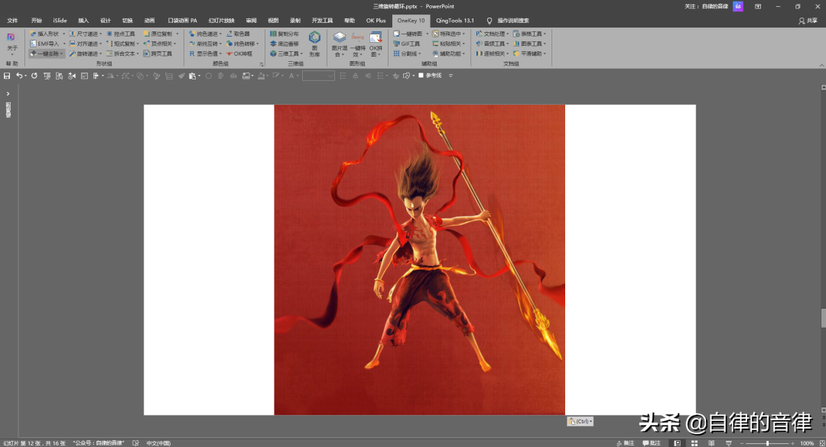Click the purple account avatar
Image resolution: width=826 pixels, height=447 pixels.
pyautogui.click(x=738, y=6)
